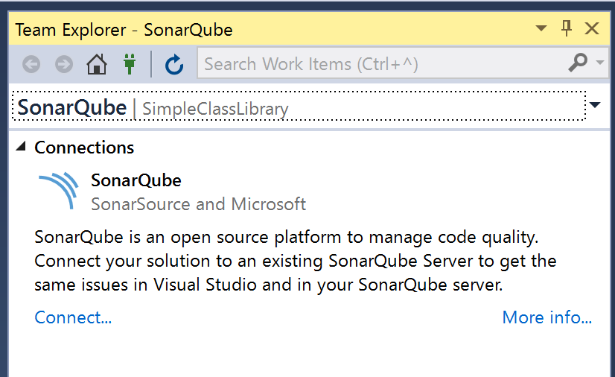Pin the Team Explorer window with pushpin
615x377 pixels.
566,28
